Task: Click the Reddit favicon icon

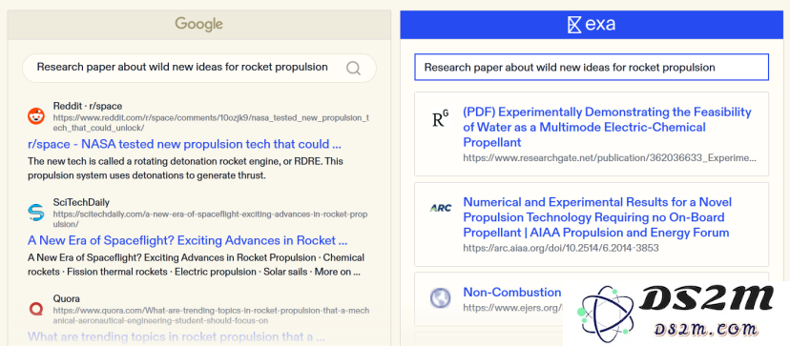Action: pos(35,116)
